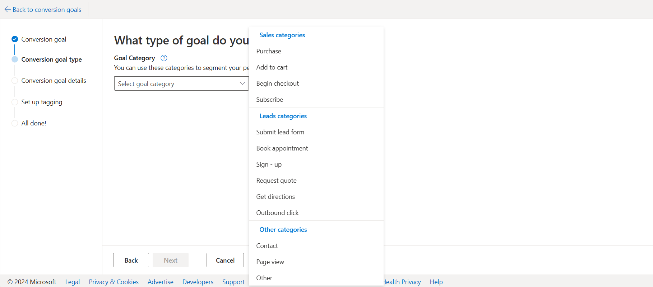The width and height of the screenshot is (653, 287).
Task: Click the Other categories header
Action: click(x=283, y=230)
